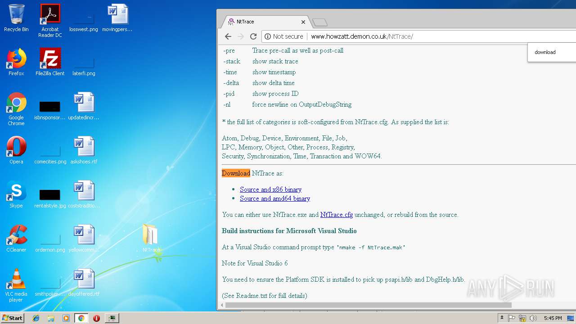Launch Opera from desktop shortcut
This screenshot has width=576, height=324.
pyautogui.click(x=16, y=150)
